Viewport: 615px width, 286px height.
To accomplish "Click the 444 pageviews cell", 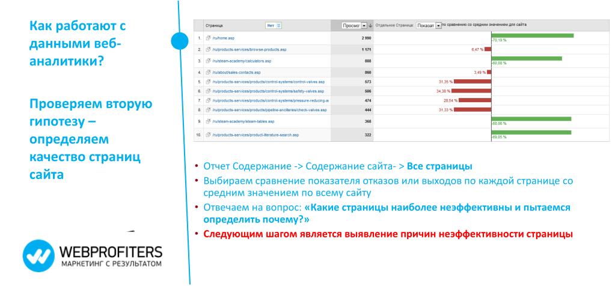I will pos(368,110).
